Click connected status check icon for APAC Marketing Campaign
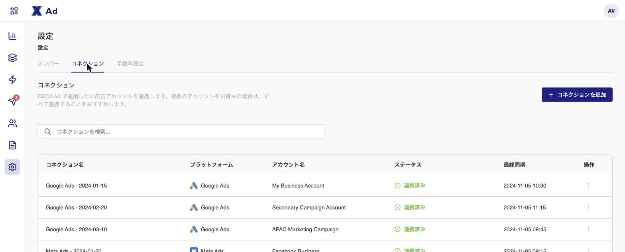 pos(397,229)
